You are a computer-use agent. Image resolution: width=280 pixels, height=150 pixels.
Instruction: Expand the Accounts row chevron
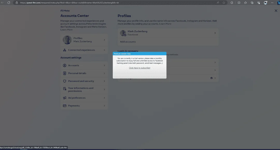[x=104, y=65]
